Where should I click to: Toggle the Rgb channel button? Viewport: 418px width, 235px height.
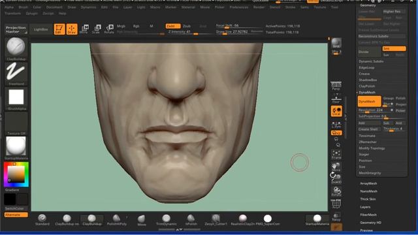click(x=137, y=26)
